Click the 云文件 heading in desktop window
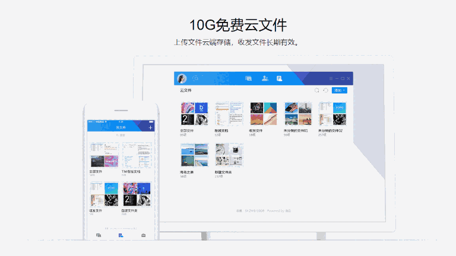Image resolution: width=456 pixels, height=256 pixels. click(x=186, y=90)
